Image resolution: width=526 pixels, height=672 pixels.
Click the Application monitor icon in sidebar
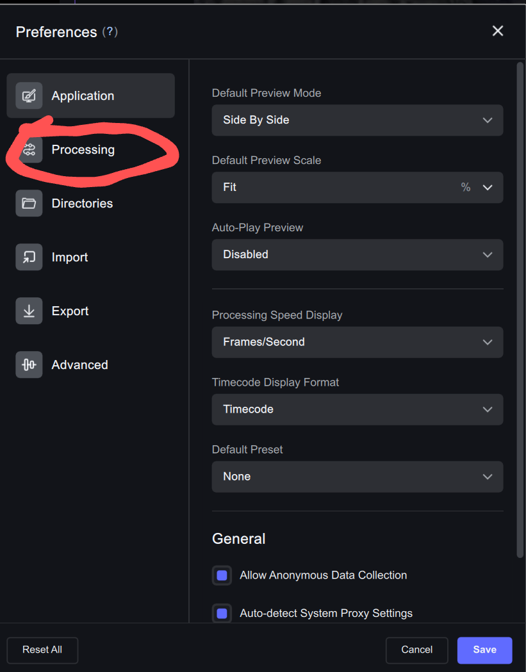29,95
